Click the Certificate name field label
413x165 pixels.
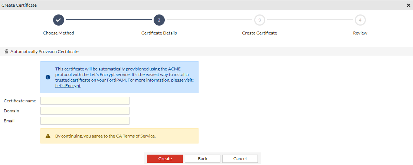[x=20, y=101]
